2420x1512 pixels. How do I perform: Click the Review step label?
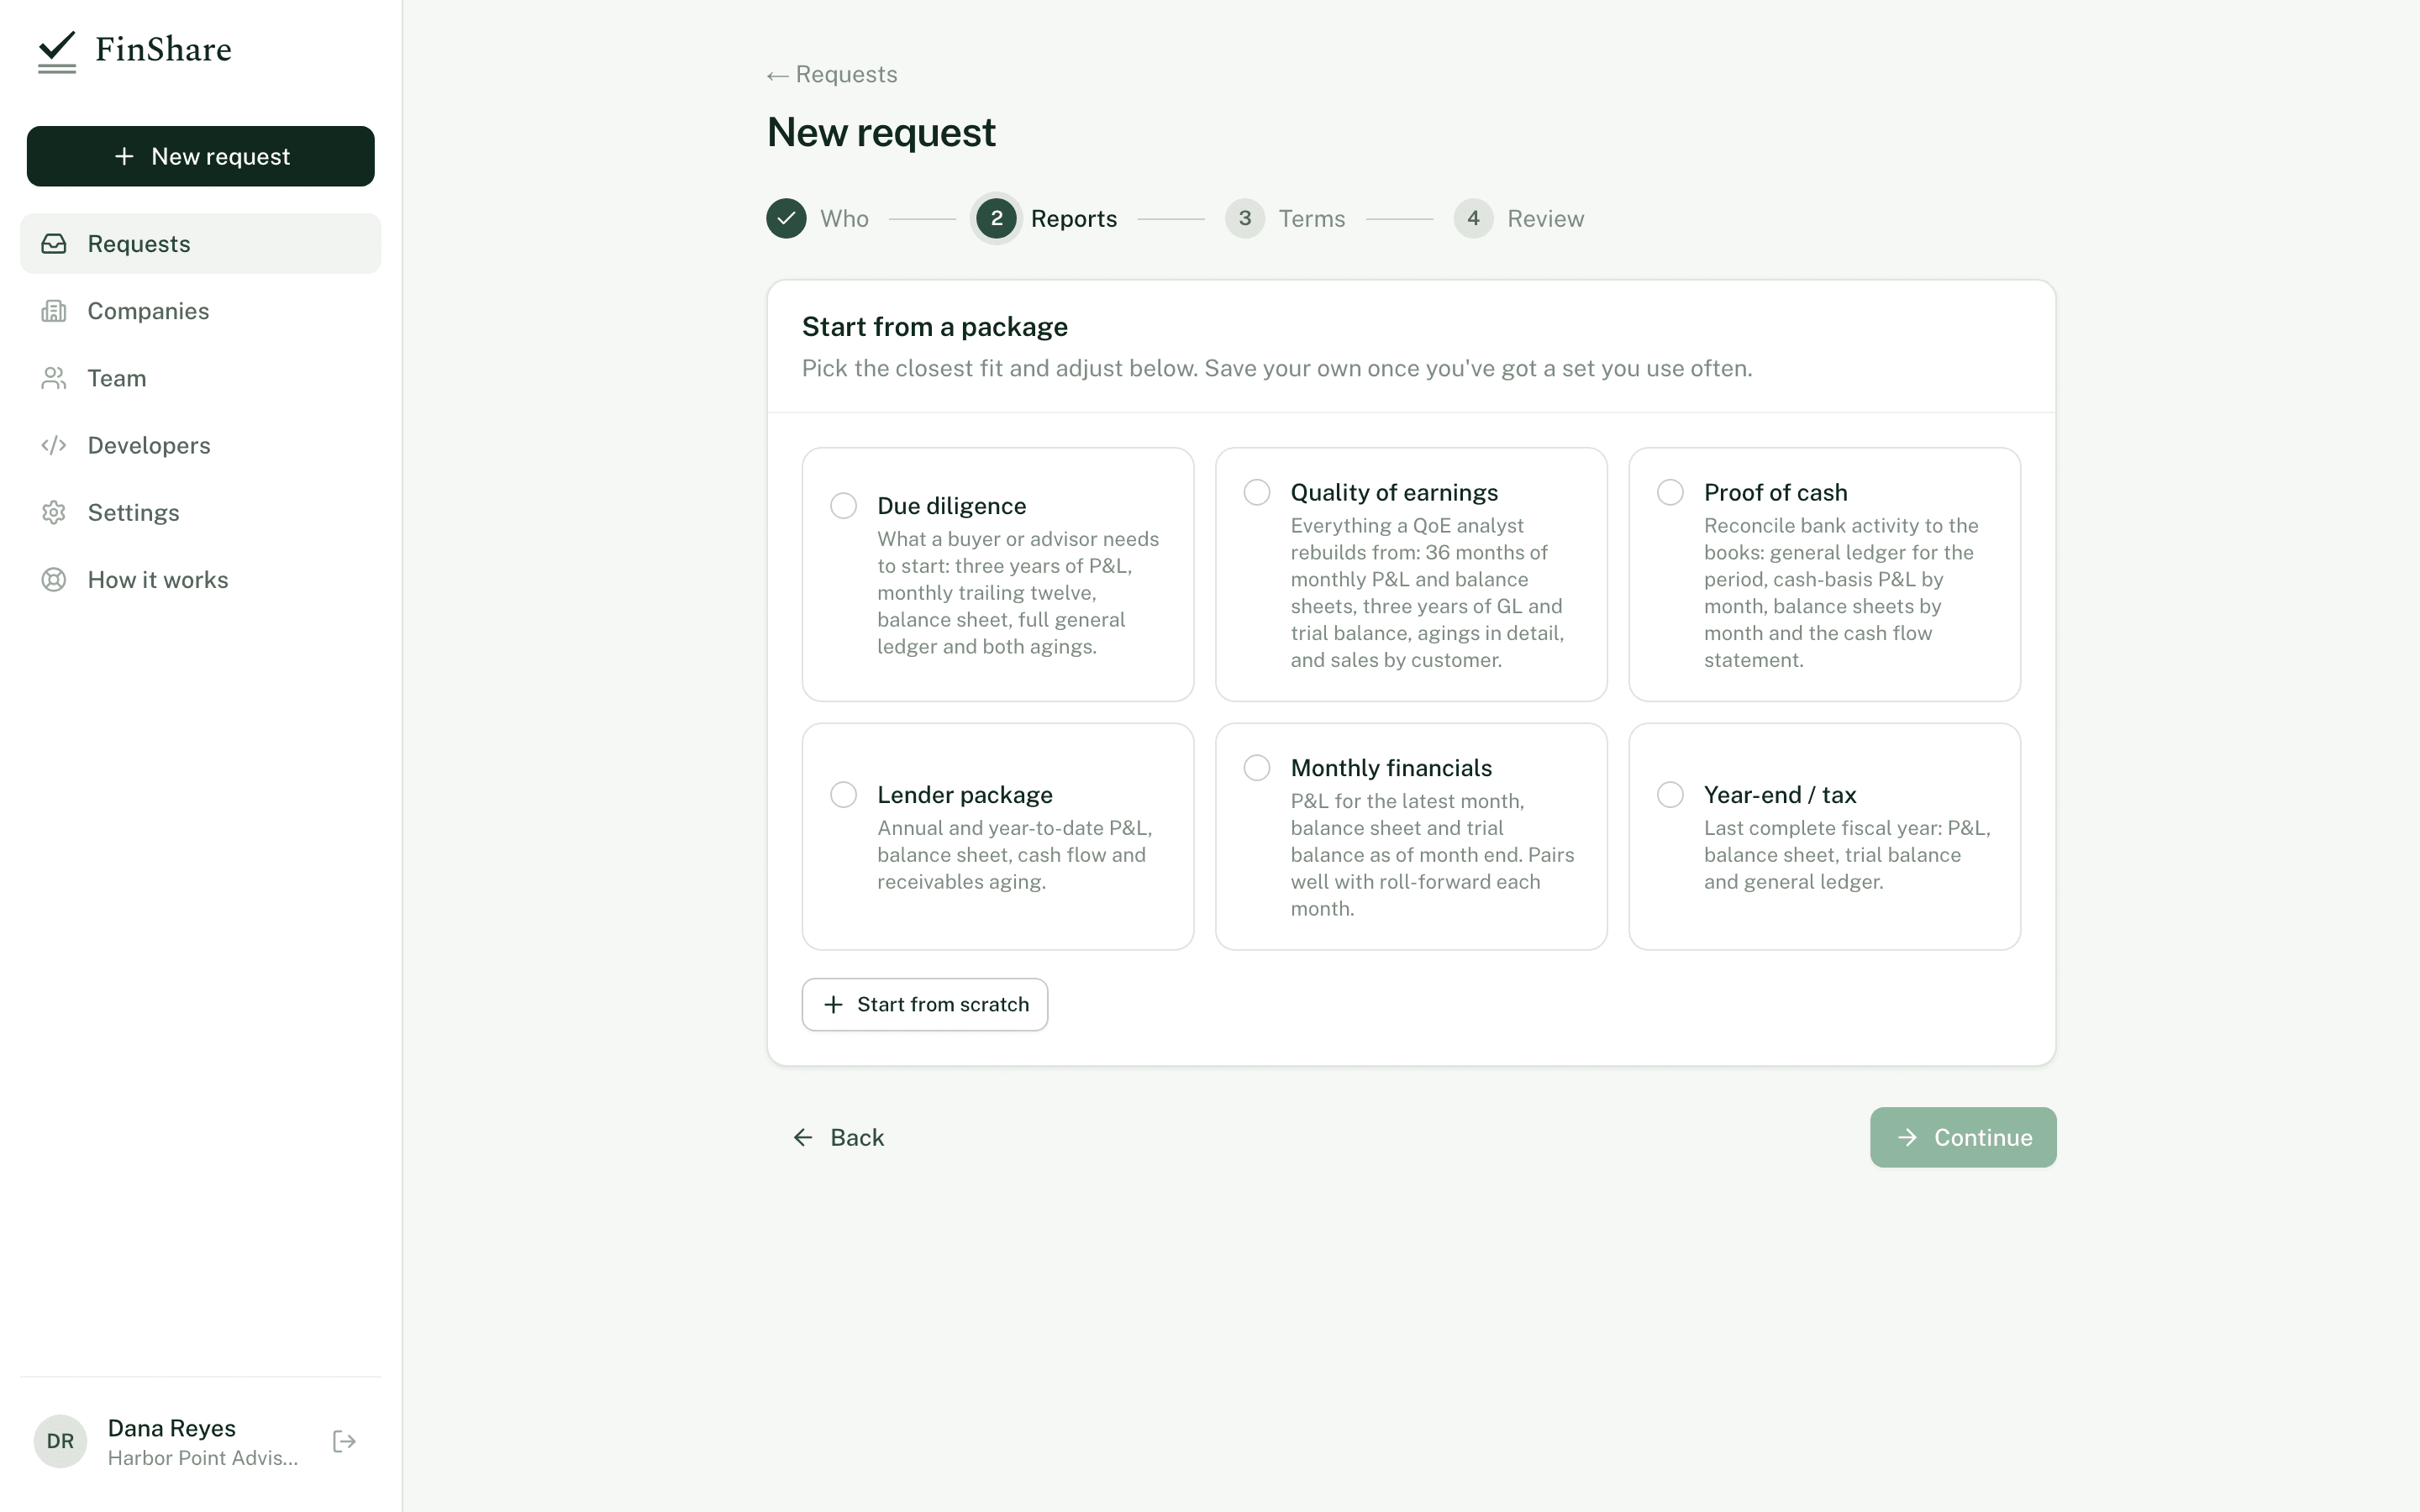pyautogui.click(x=1546, y=219)
